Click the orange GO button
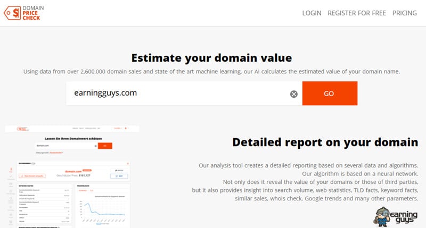 click(330, 93)
